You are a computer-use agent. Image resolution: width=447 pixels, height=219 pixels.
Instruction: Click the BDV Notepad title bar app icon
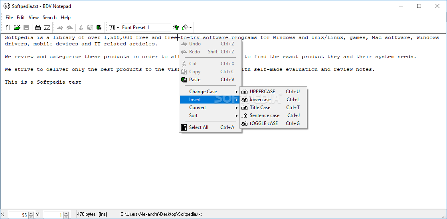6,6
